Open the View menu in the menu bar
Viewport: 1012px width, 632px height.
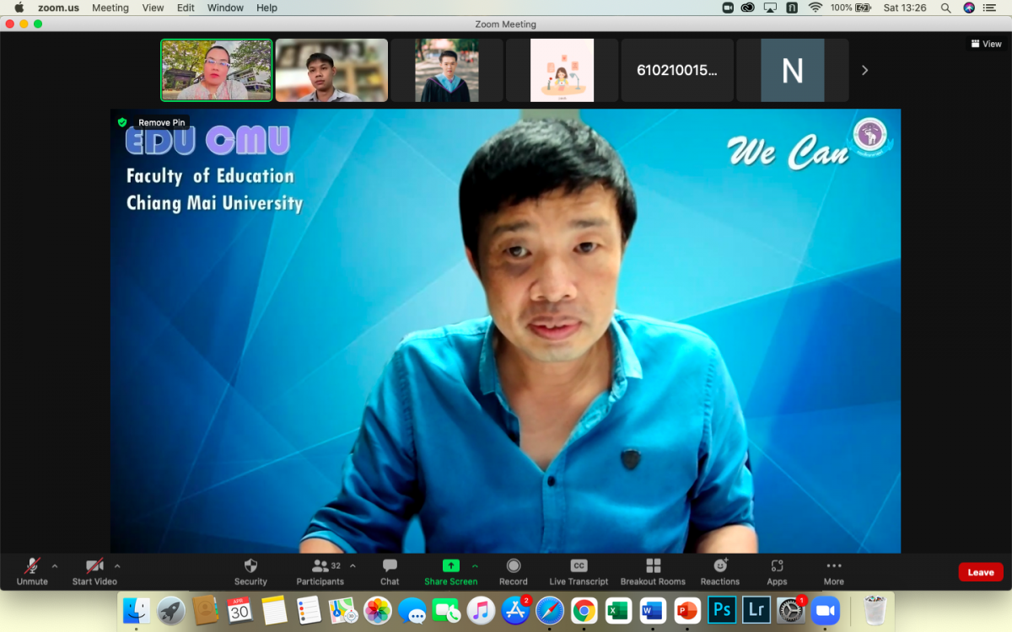153,8
